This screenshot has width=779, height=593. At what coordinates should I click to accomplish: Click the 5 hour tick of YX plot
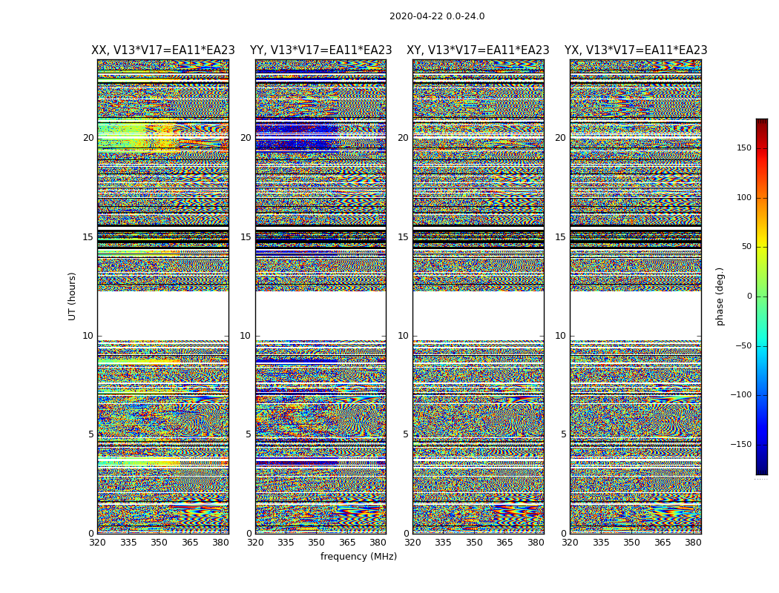(x=563, y=434)
